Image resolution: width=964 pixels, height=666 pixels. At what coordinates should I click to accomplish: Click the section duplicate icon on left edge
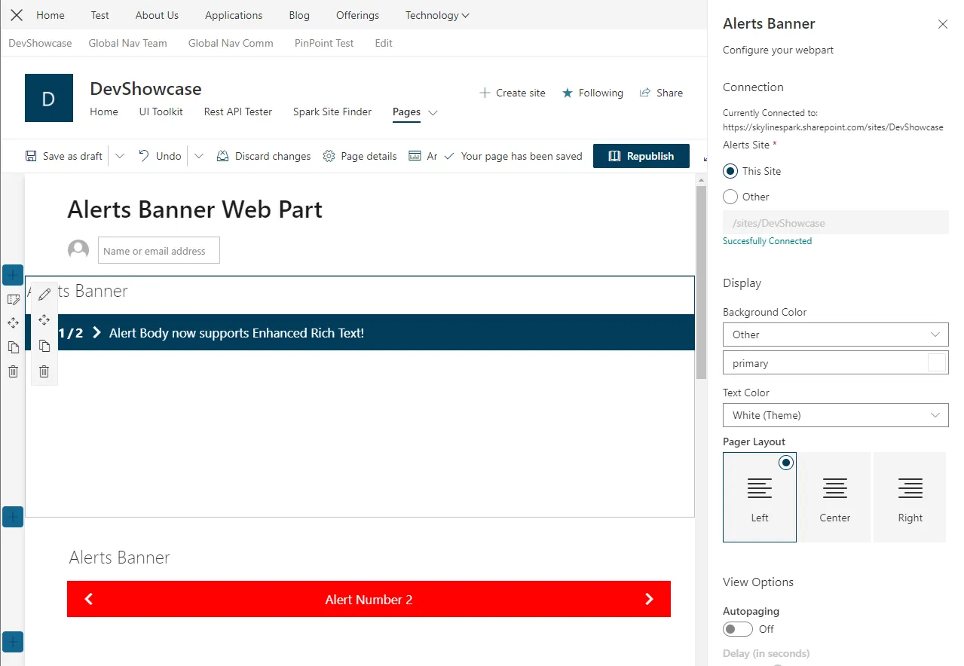pos(13,347)
